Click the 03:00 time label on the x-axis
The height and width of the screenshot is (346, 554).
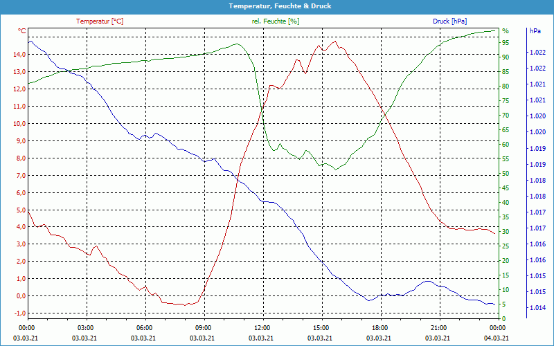pos(85,327)
